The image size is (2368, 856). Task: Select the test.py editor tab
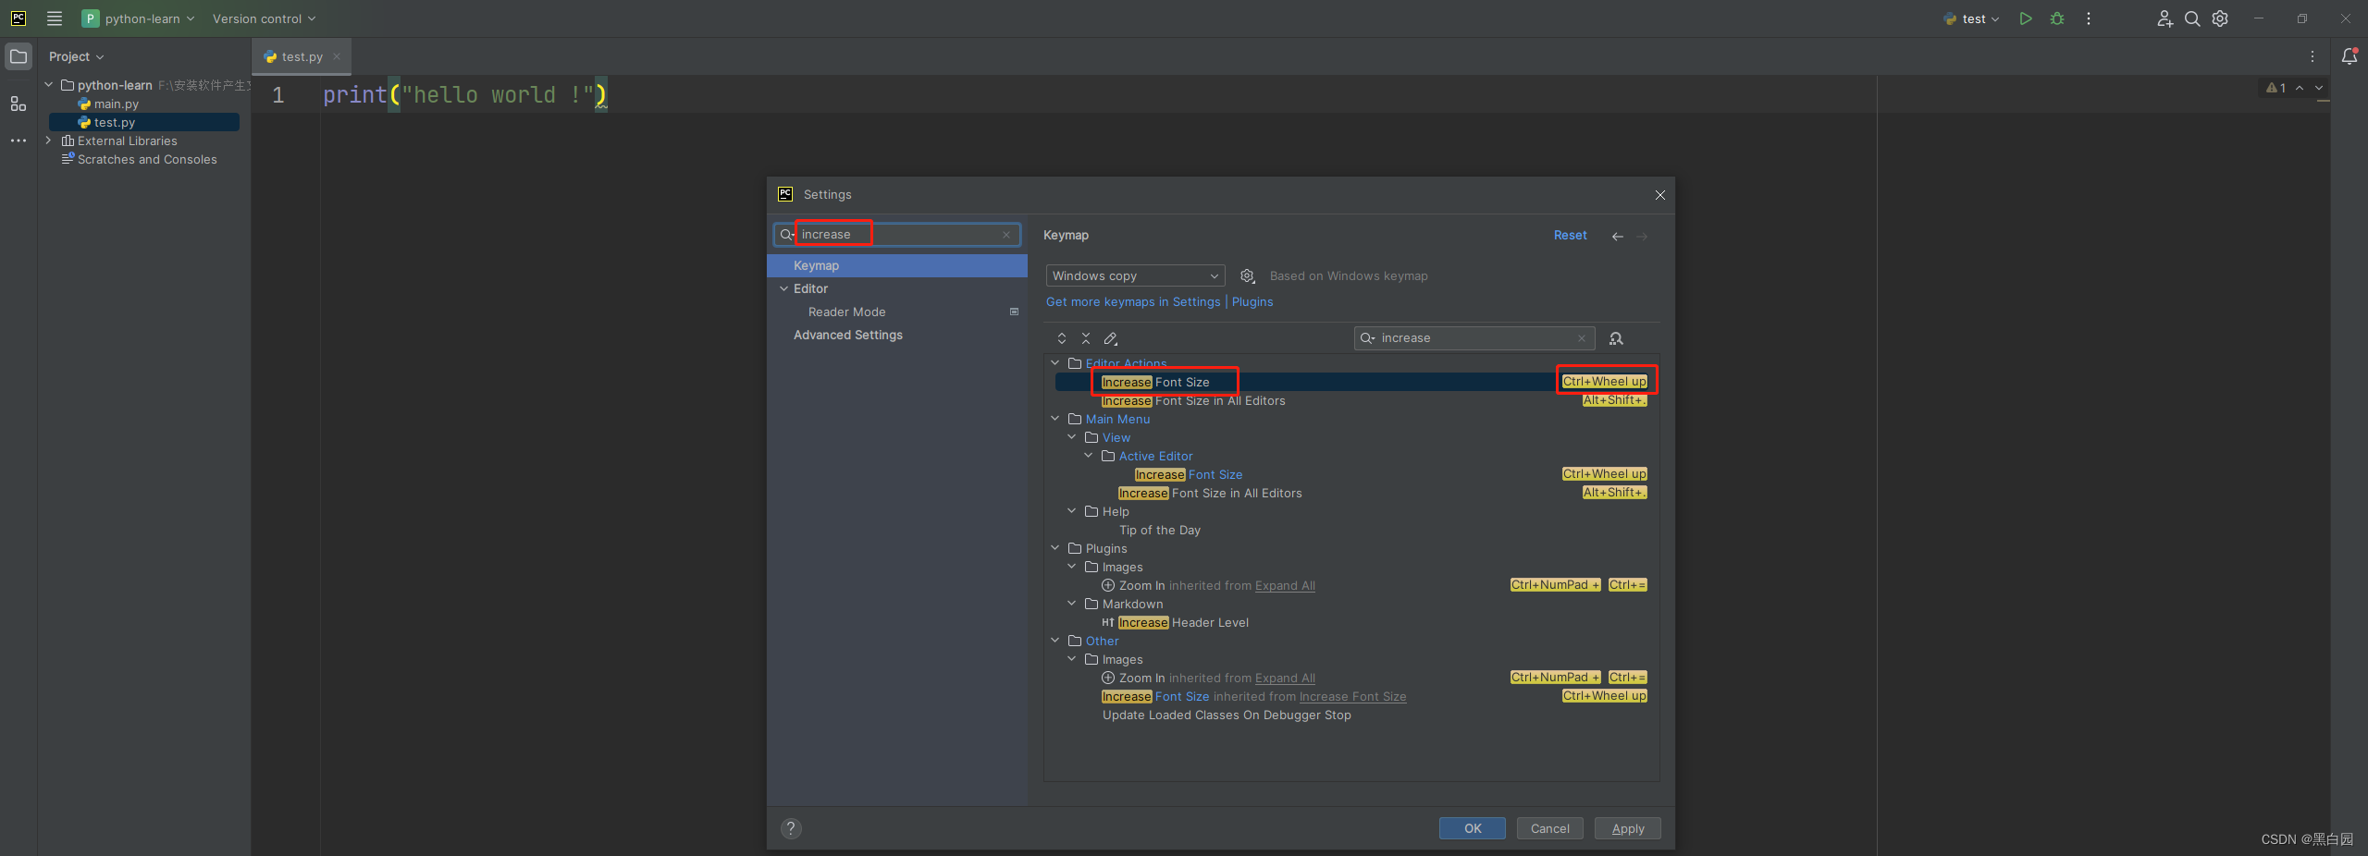click(302, 56)
